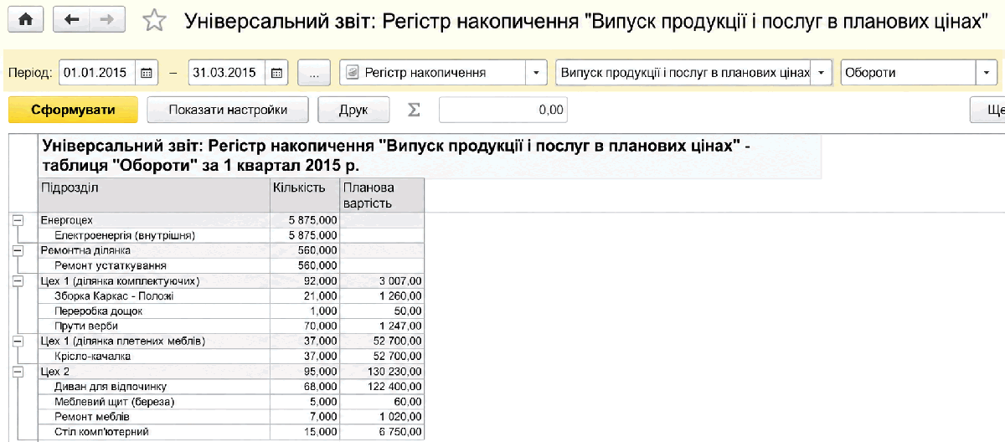The width and height of the screenshot is (1005, 442).
Task: Collapse the Цех 2 group
Action: pyautogui.click(x=18, y=370)
